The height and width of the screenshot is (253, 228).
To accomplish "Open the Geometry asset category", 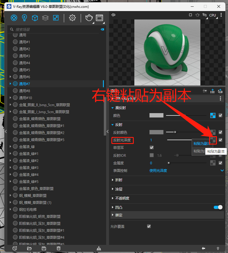I will pos(35,18).
